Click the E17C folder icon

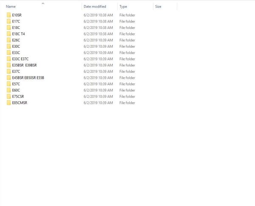(x=9, y=21)
